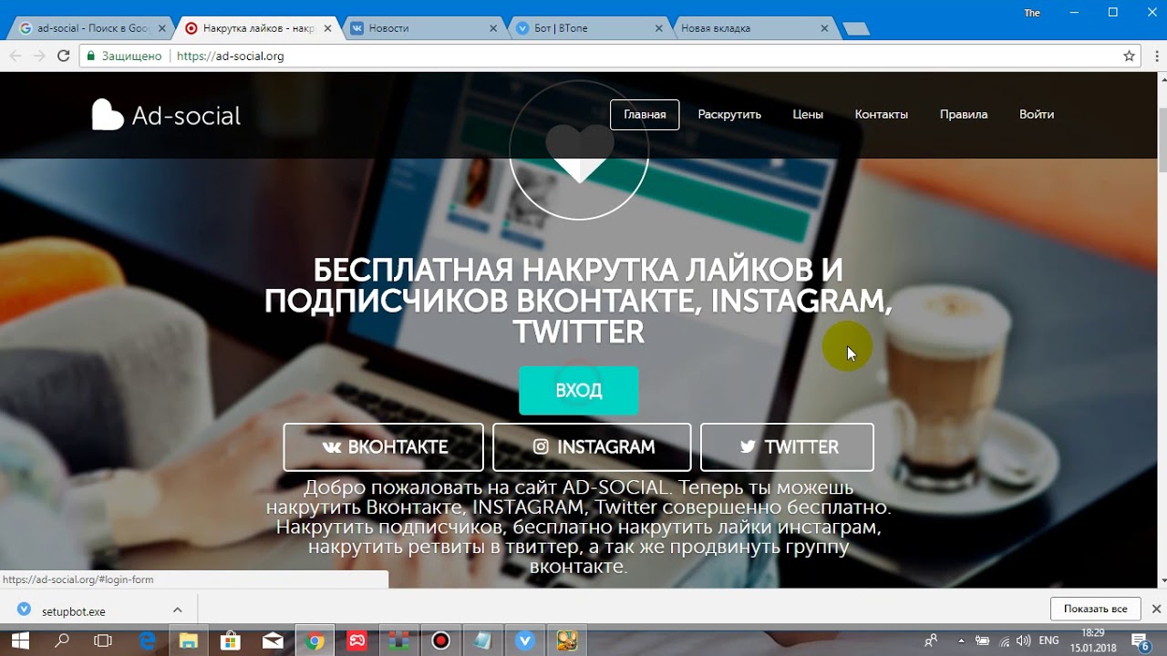This screenshot has width=1167, height=656.
Task: Click the INSTAGRAM button
Action: tap(592, 447)
